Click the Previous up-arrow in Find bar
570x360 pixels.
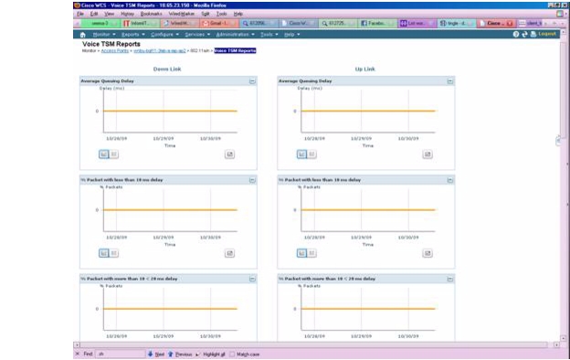point(171,354)
